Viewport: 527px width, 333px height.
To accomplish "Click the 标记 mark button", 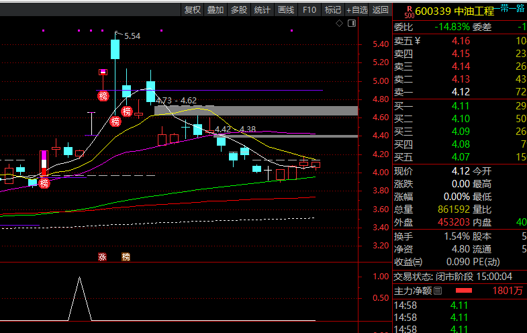I will [333, 10].
